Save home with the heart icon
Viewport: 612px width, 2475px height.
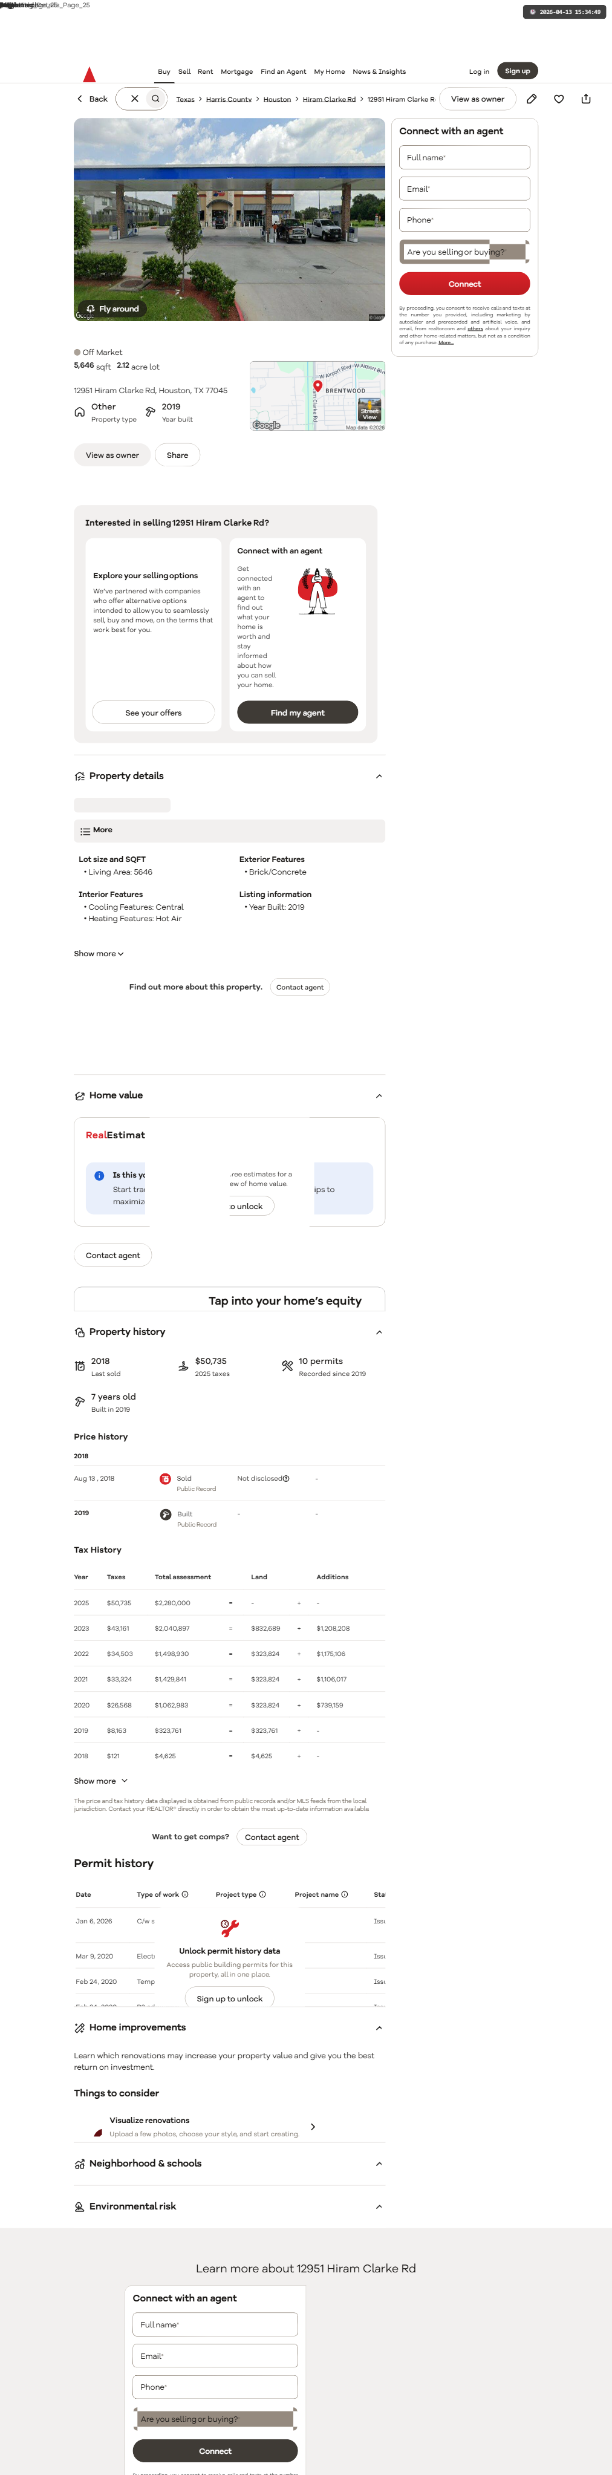[x=559, y=99]
